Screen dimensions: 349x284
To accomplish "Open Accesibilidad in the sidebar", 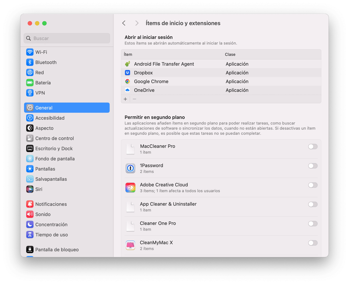I will click(x=50, y=118).
